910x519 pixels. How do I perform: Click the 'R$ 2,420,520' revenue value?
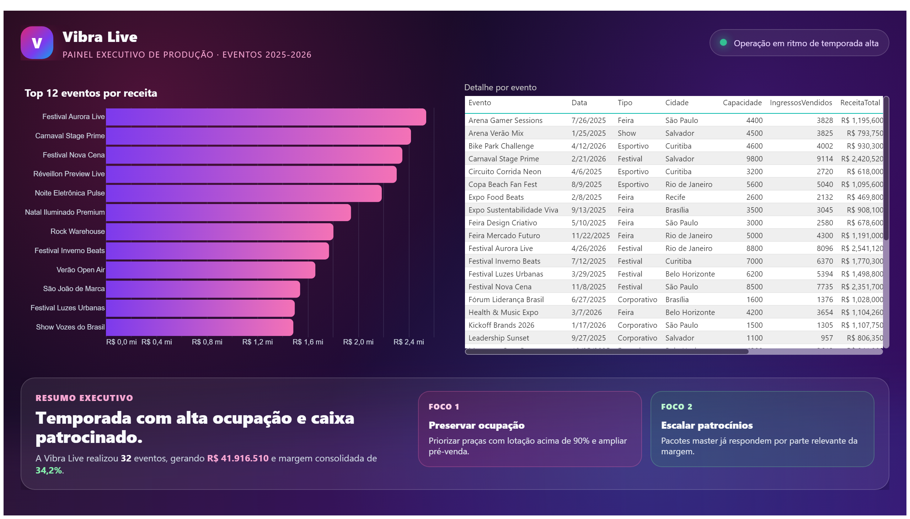[x=862, y=159]
